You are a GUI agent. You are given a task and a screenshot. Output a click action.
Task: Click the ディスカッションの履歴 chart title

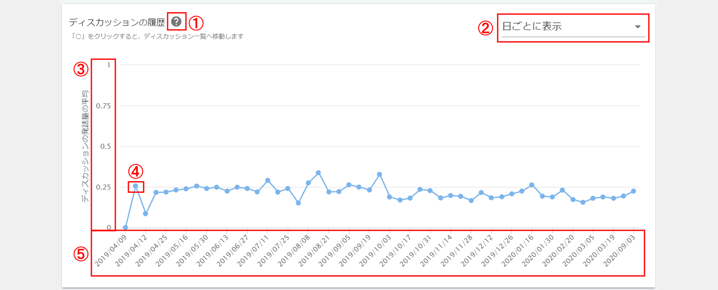click(x=117, y=22)
